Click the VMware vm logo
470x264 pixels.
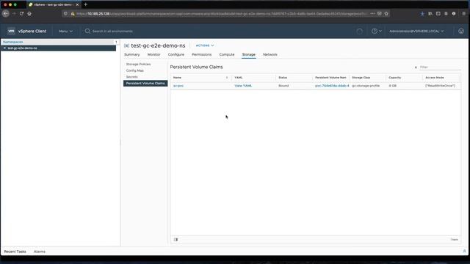[11, 31]
